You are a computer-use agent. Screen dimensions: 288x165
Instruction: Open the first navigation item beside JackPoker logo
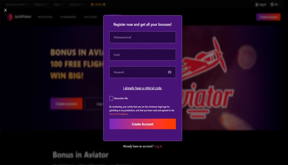45,17
